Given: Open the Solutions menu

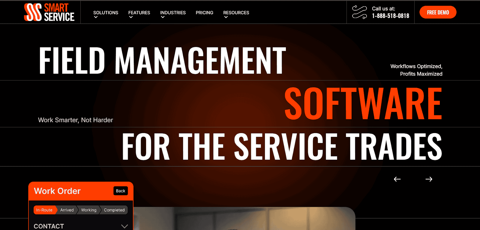Looking at the screenshot, I should click(106, 13).
